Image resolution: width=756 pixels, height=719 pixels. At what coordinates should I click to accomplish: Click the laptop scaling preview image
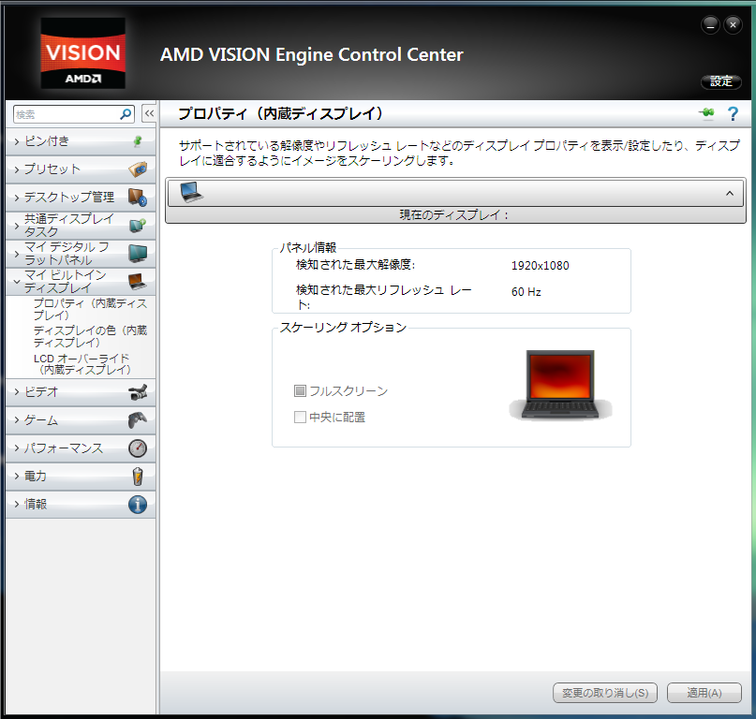pyautogui.click(x=560, y=385)
